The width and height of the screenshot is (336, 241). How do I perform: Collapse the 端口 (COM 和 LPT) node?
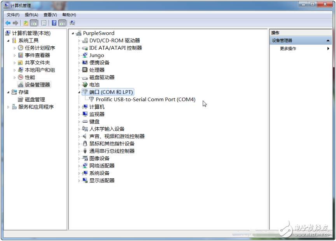79,92
